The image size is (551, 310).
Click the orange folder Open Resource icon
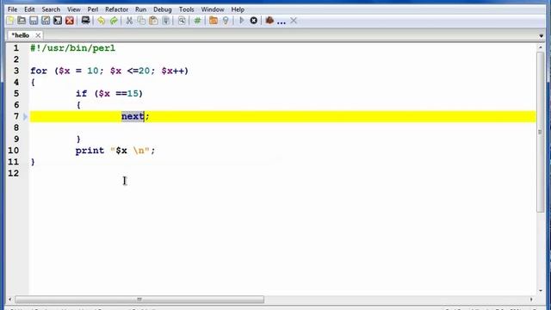214,21
